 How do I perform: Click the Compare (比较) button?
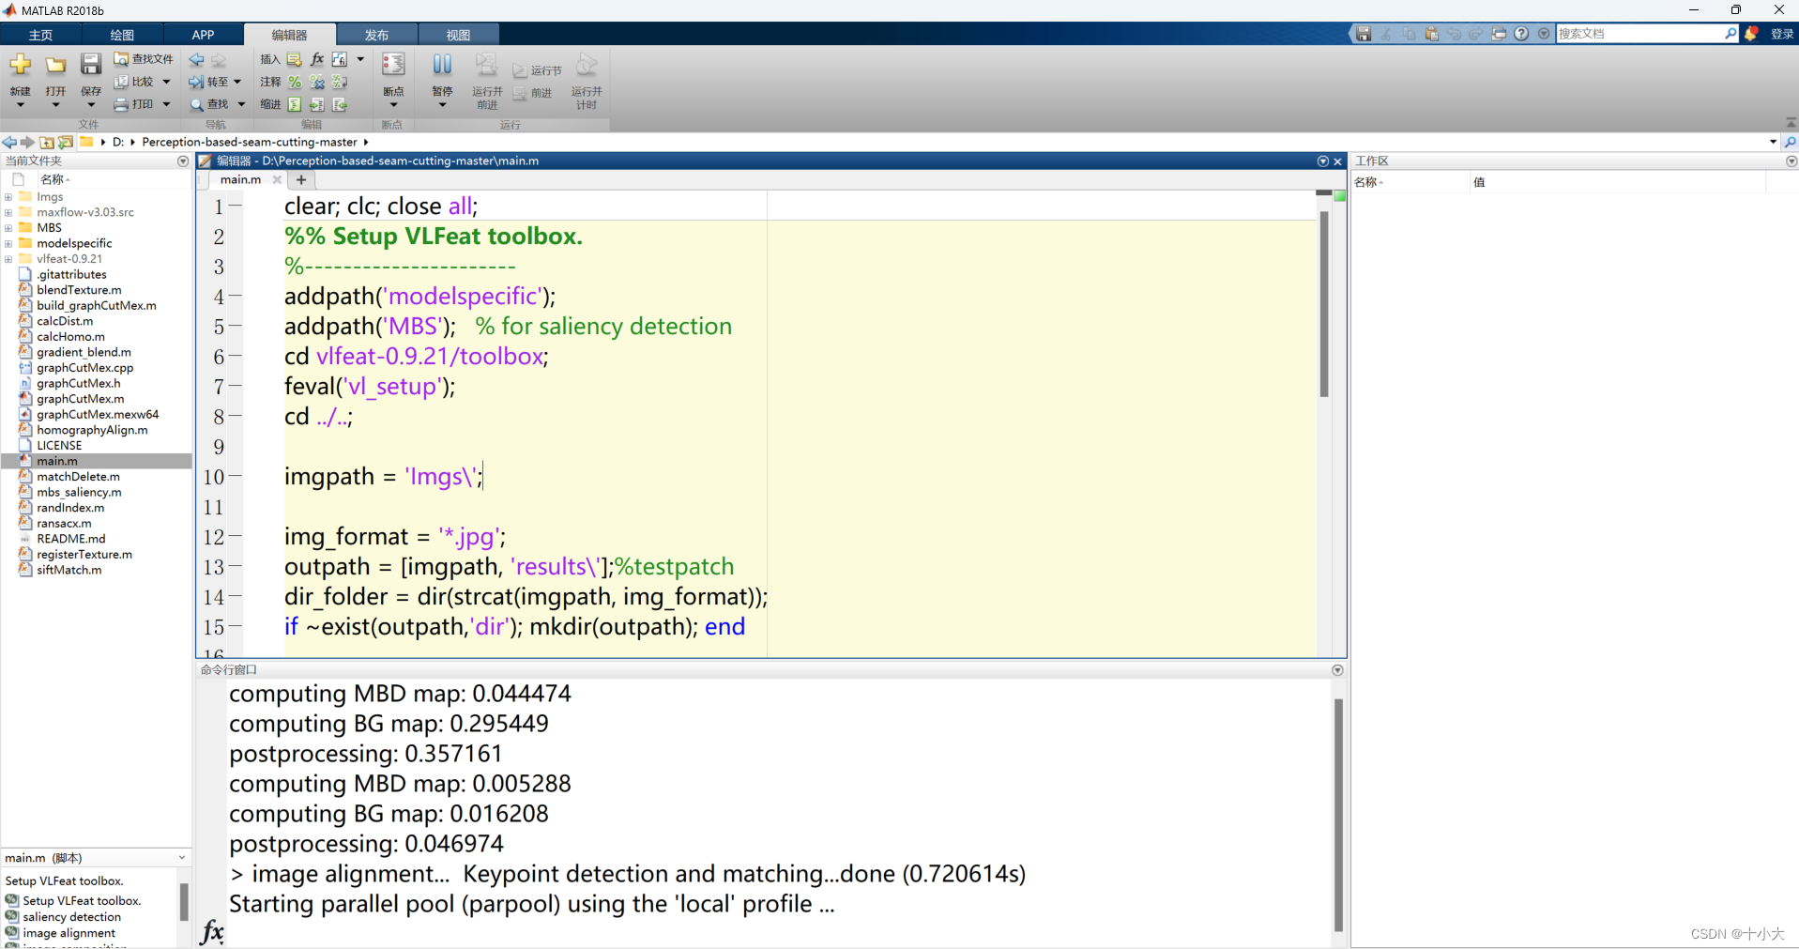[133, 82]
